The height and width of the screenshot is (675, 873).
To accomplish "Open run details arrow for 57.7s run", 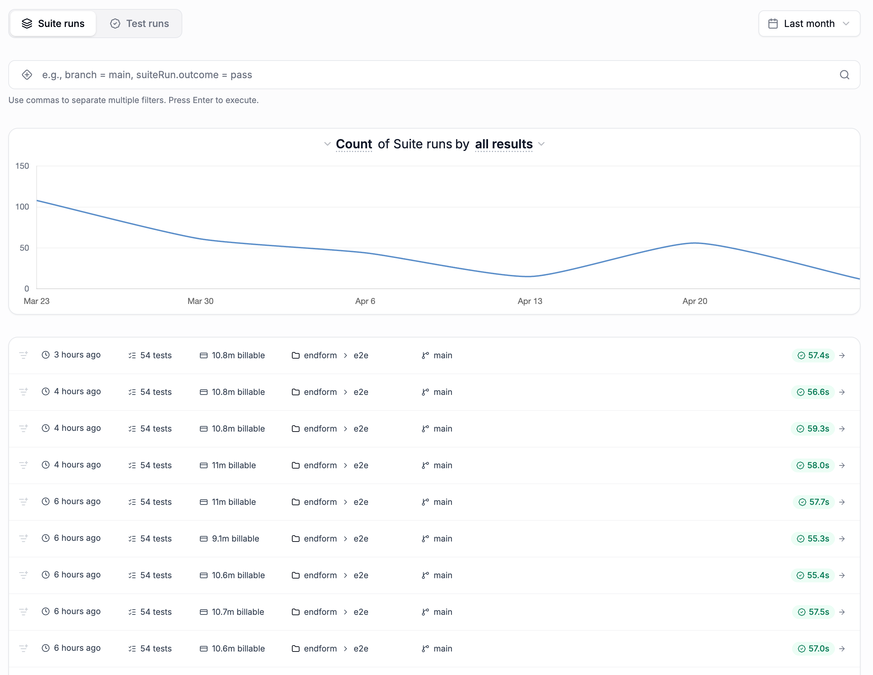I will pos(842,502).
